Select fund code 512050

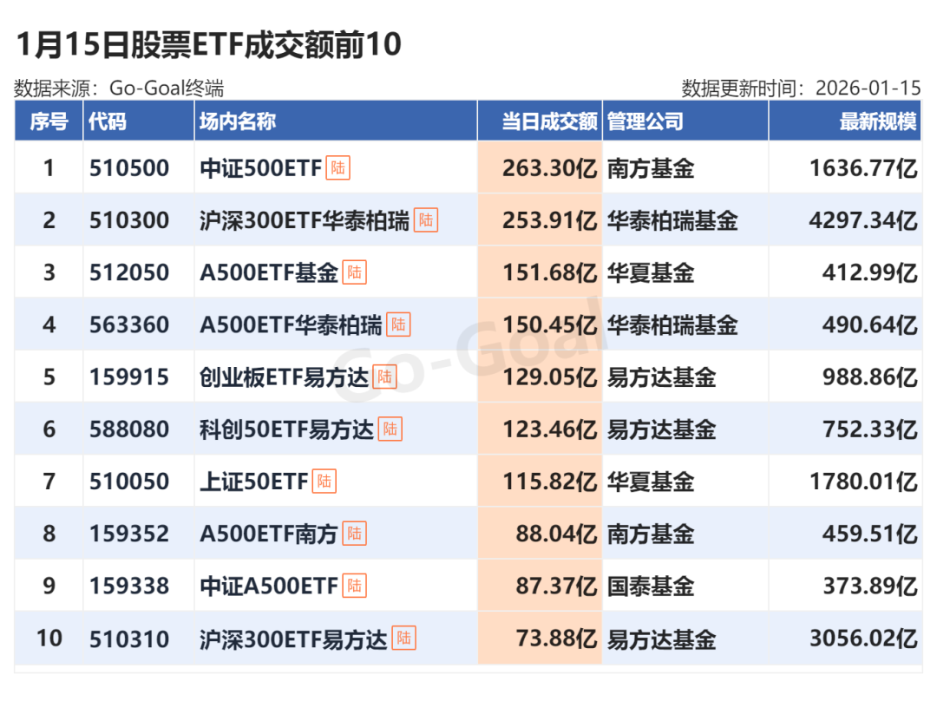tap(129, 273)
